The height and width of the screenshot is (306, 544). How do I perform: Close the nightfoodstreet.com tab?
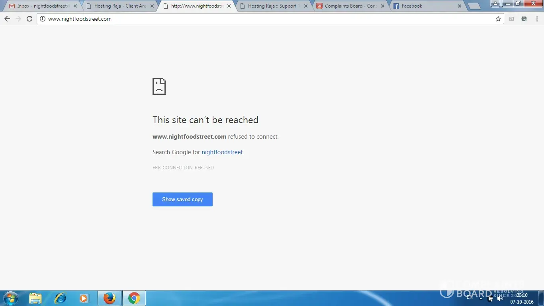229,6
